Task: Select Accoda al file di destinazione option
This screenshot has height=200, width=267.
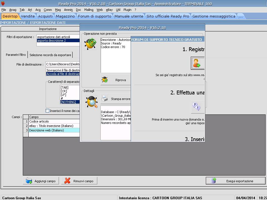Action: [63, 74]
